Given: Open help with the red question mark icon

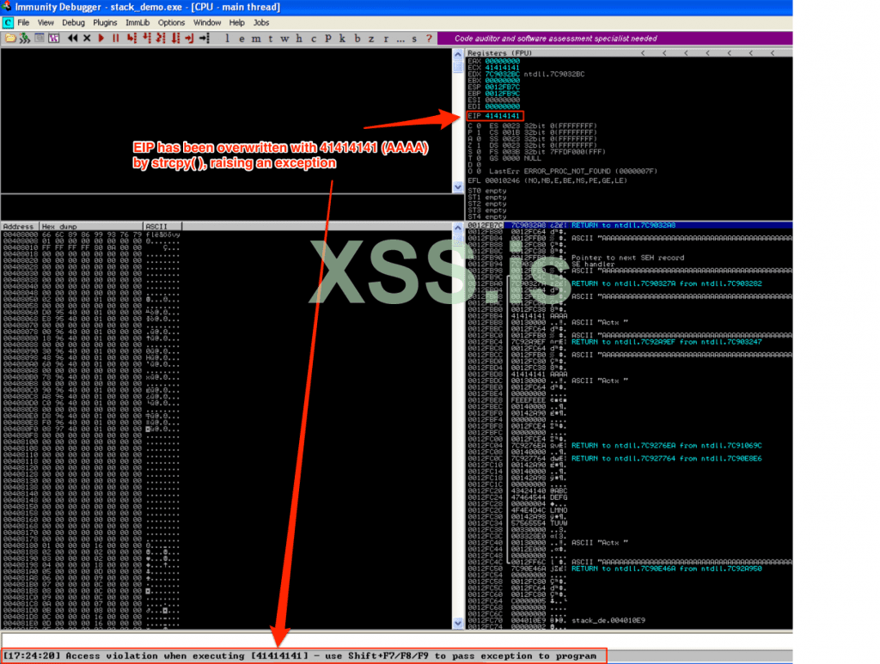Looking at the screenshot, I should [430, 38].
